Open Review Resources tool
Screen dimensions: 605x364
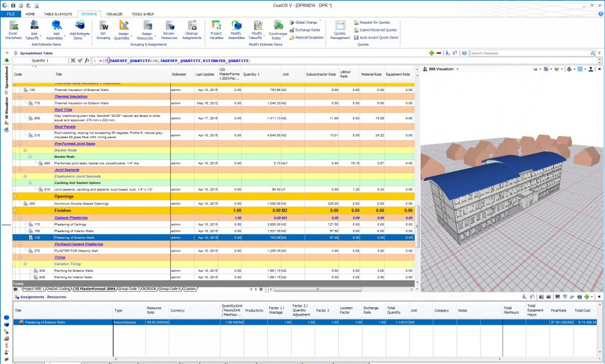169,30
